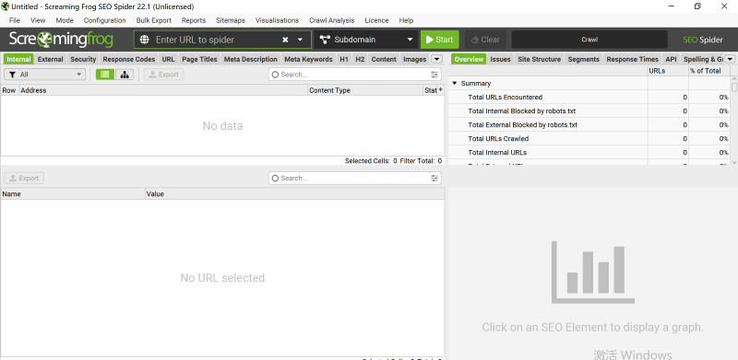Switch to the Segments tab
The width and height of the screenshot is (738, 360).
point(584,59)
